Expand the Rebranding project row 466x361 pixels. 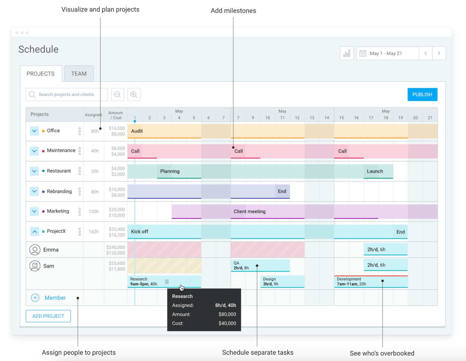(34, 191)
